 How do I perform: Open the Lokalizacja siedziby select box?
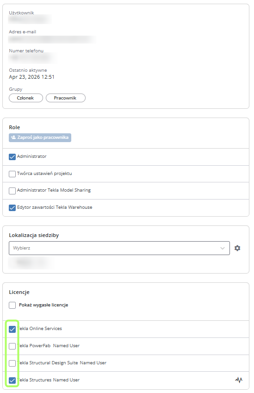[119, 248]
